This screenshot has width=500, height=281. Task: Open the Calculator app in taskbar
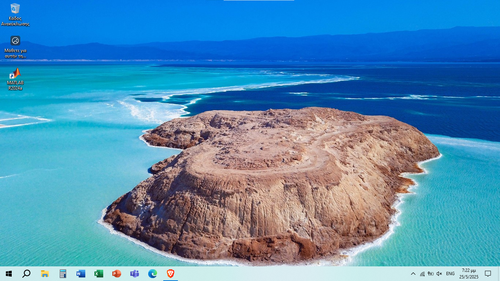coord(63,274)
